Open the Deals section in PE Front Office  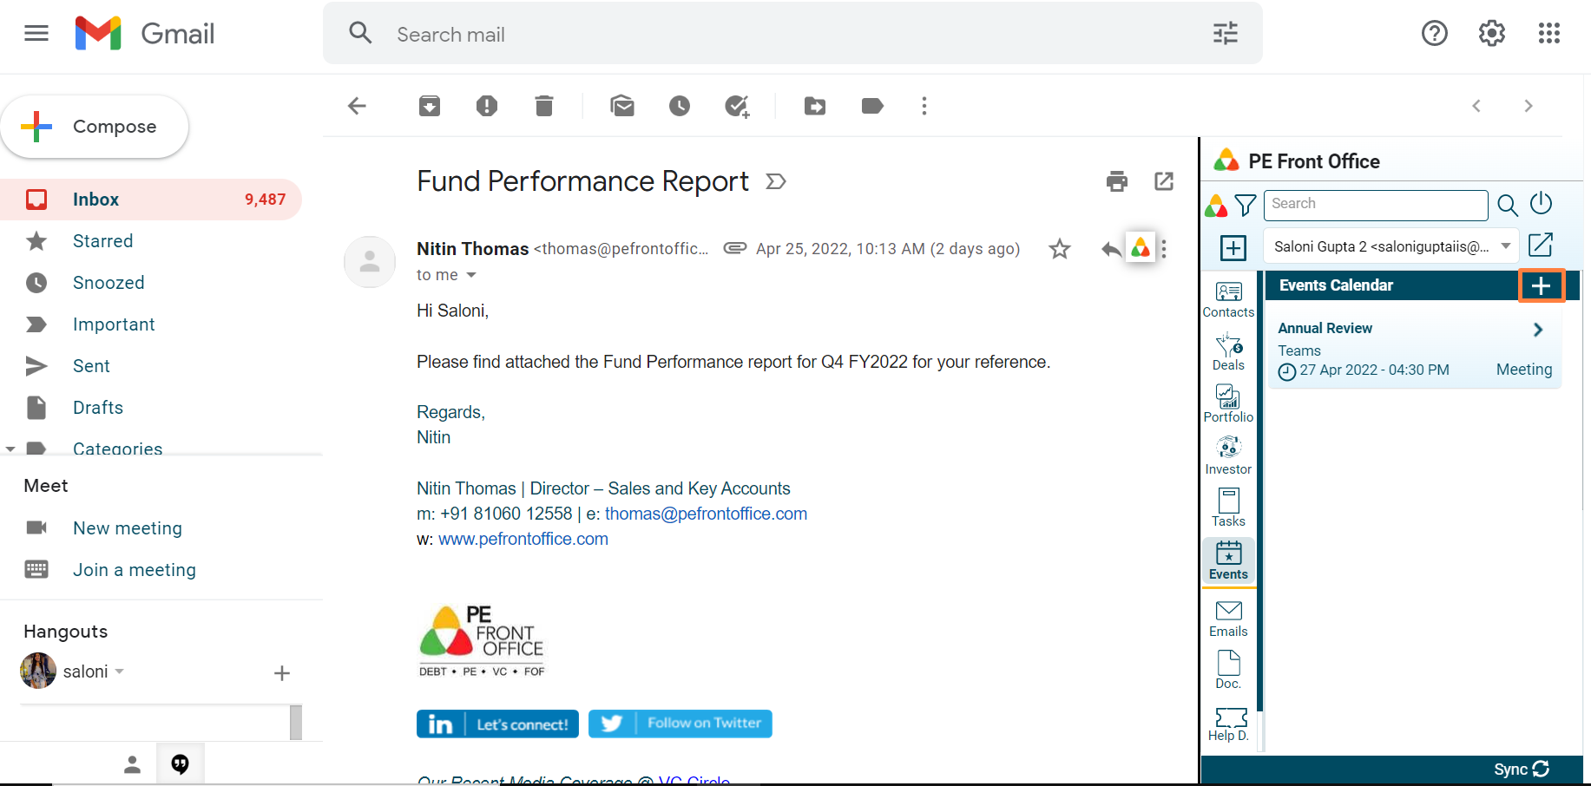click(x=1228, y=352)
